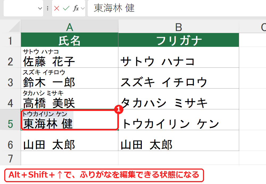266x184 pixels.
Task: Select row 3 header
Action: click(x=10, y=78)
